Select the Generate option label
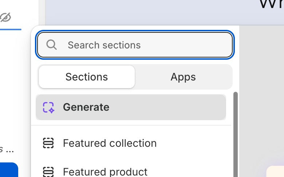This screenshot has height=177, width=284. [x=86, y=107]
